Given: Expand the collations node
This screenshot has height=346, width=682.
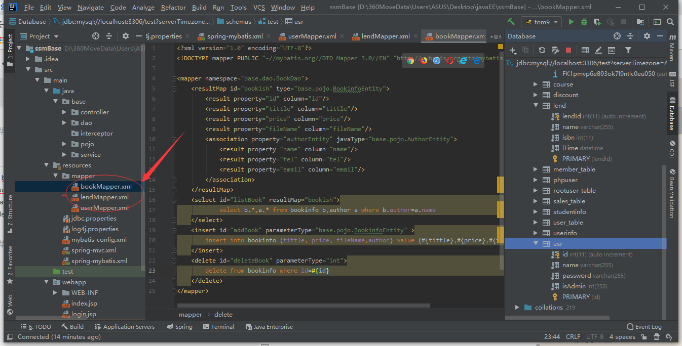Looking at the screenshot, I should coord(517,308).
